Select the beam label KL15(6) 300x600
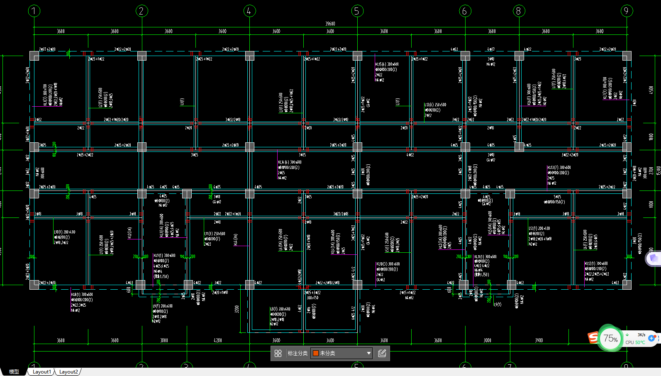Image resolution: width=661 pixels, height=376 pixels. [387, 65]
